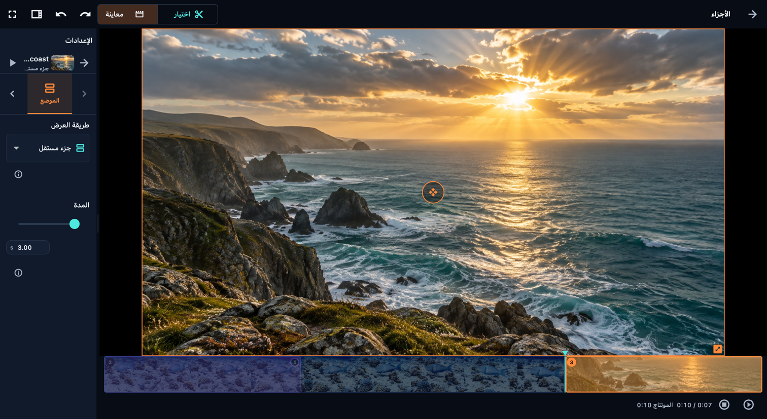Start playback with the play button
The width and height of the screenshot is (767, 419).
[x=749, y=404]
